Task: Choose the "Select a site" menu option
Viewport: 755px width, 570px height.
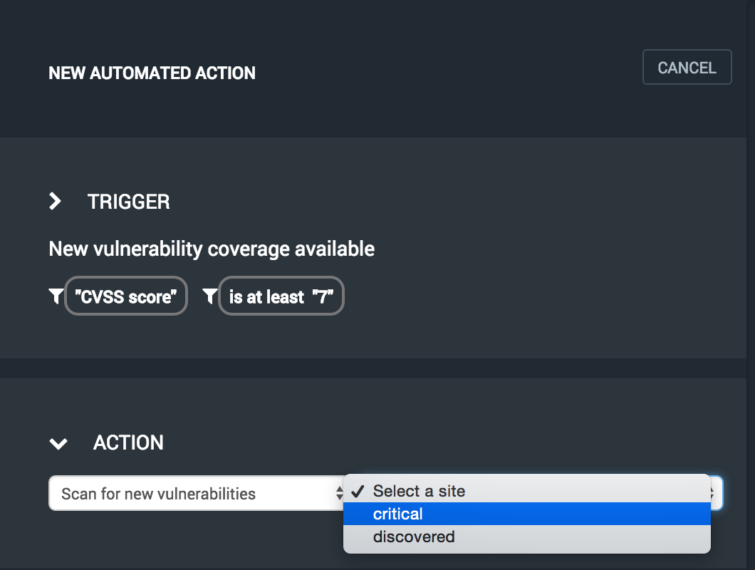Action: tap(419, 491)
